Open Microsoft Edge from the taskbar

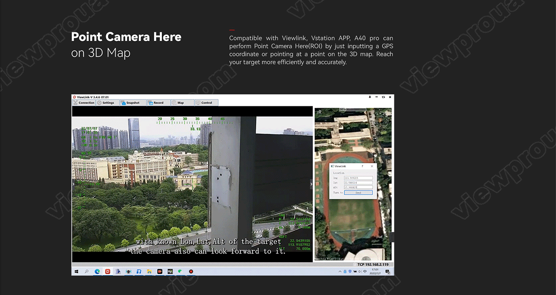(97, 271)
